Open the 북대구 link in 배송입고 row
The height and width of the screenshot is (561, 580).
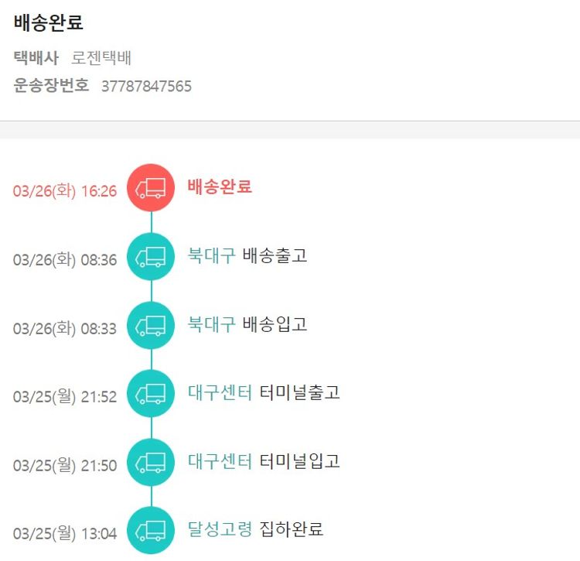tap(211, 324)
